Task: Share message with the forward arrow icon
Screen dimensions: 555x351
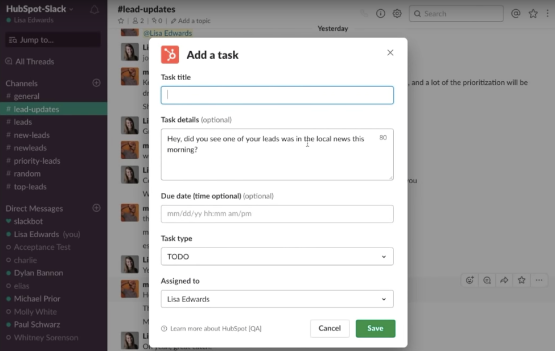Action: pyautogui.click(x=504, y=280)
